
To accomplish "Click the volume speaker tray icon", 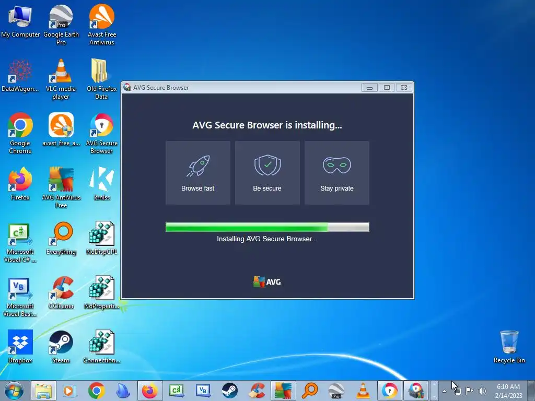I will pyautogui.click(x=482, y=391).
